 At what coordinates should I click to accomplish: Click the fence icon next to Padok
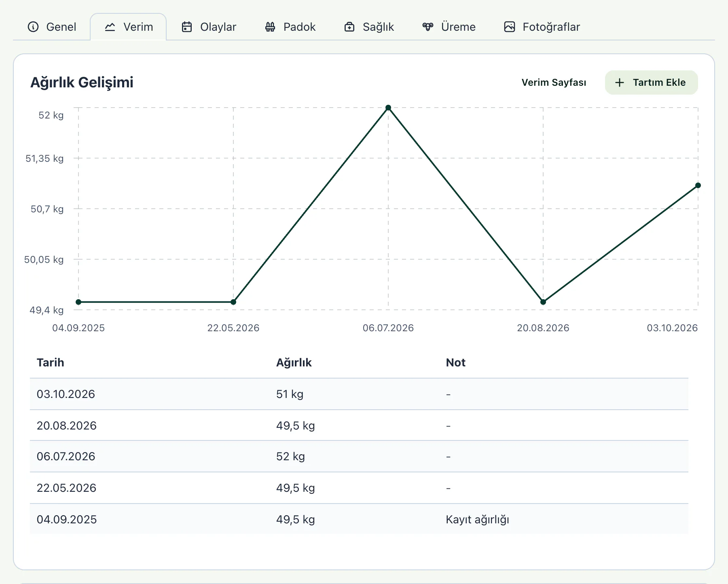point(270,27)
